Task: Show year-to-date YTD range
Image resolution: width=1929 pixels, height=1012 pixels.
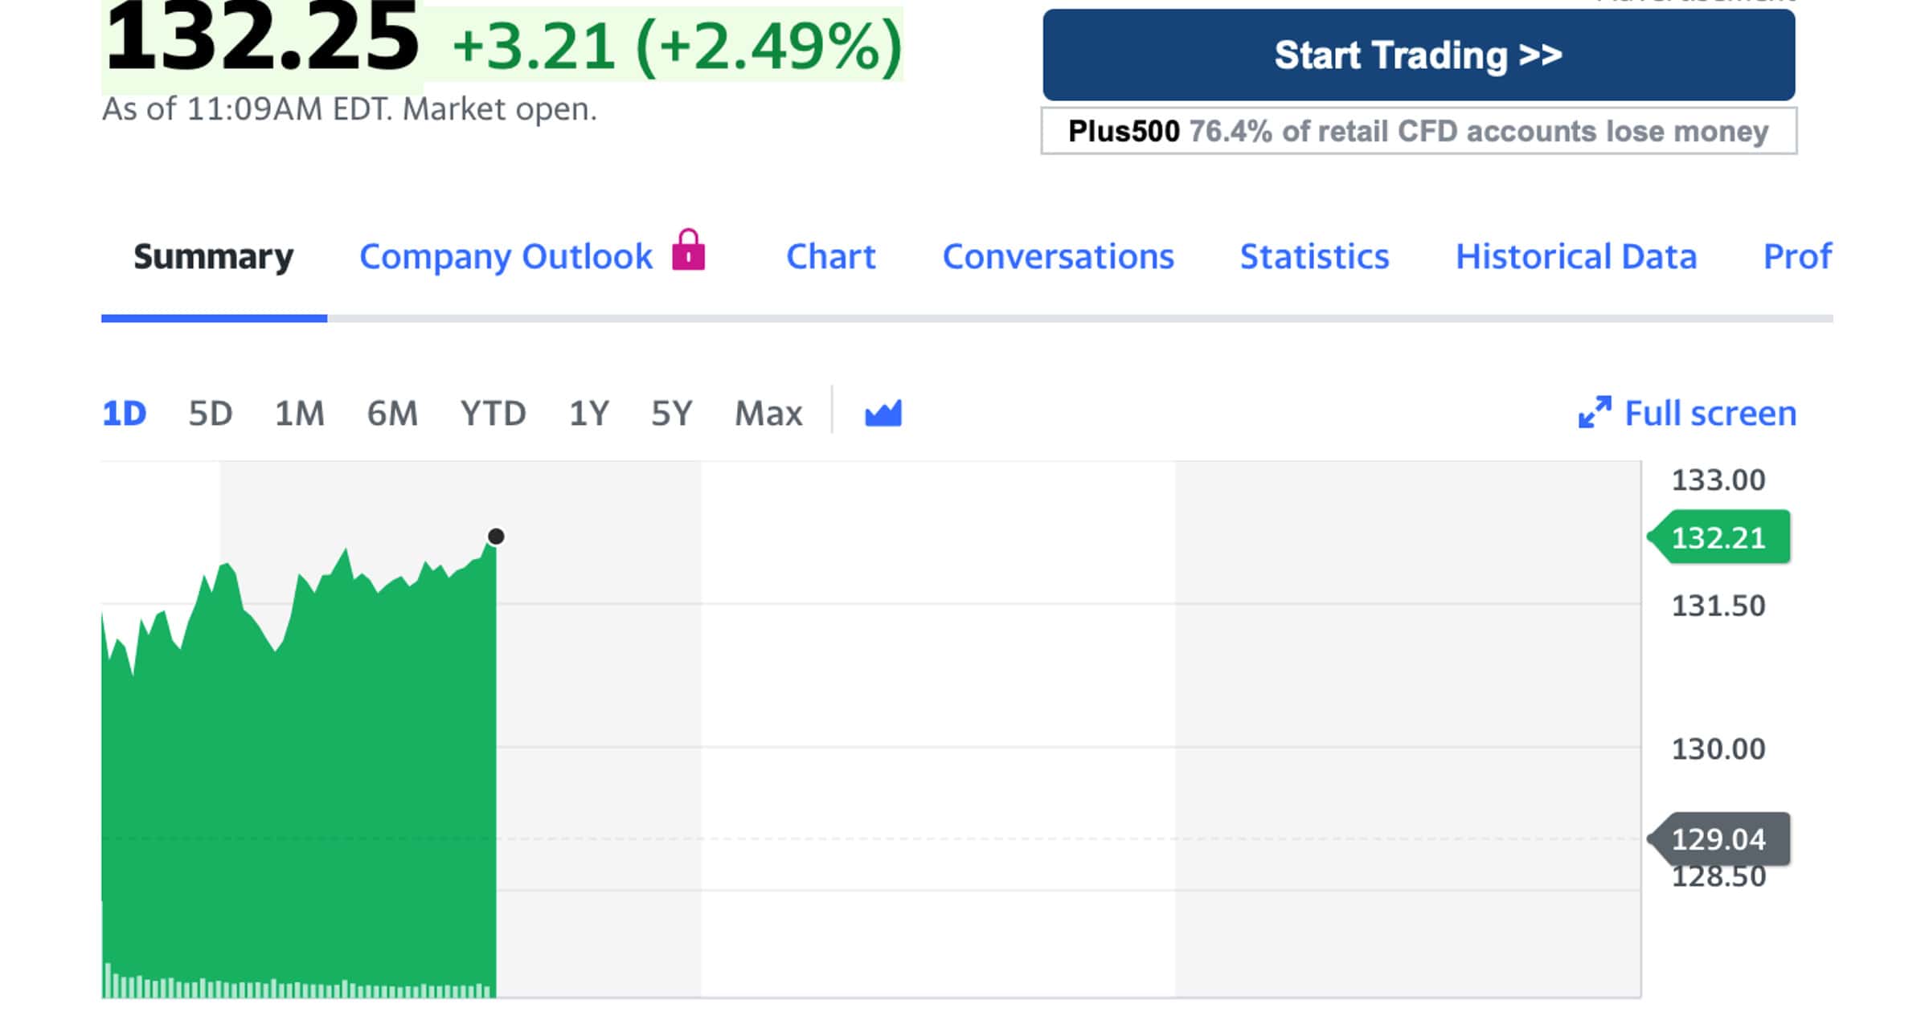Action: coord(493,414)
